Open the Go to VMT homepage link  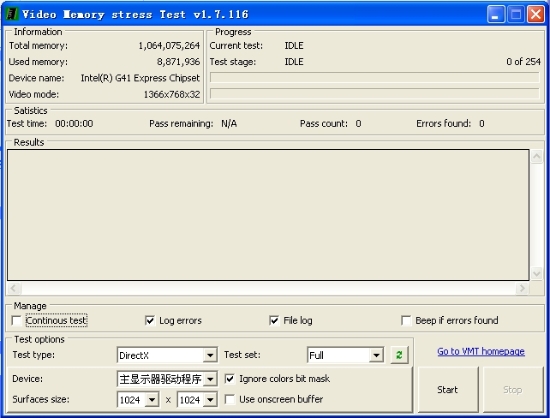tap(481, 351)
